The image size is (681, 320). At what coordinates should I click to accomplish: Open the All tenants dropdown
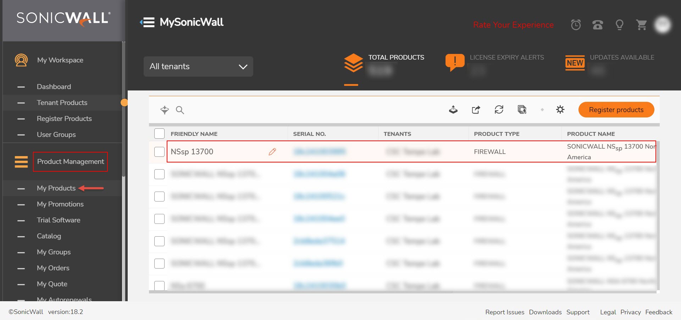[x=198, y=66]
